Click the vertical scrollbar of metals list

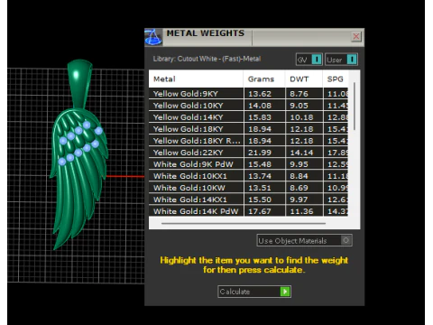pyautogui.click(x=355, y=106)
